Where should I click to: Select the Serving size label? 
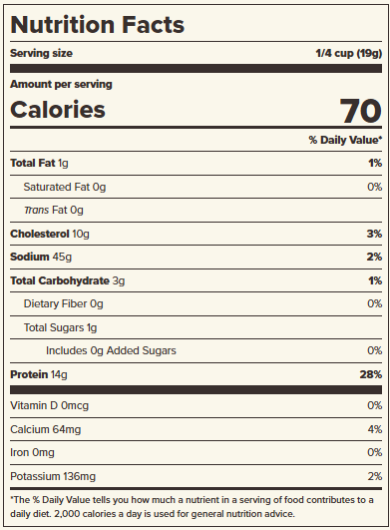pos(41,53)
